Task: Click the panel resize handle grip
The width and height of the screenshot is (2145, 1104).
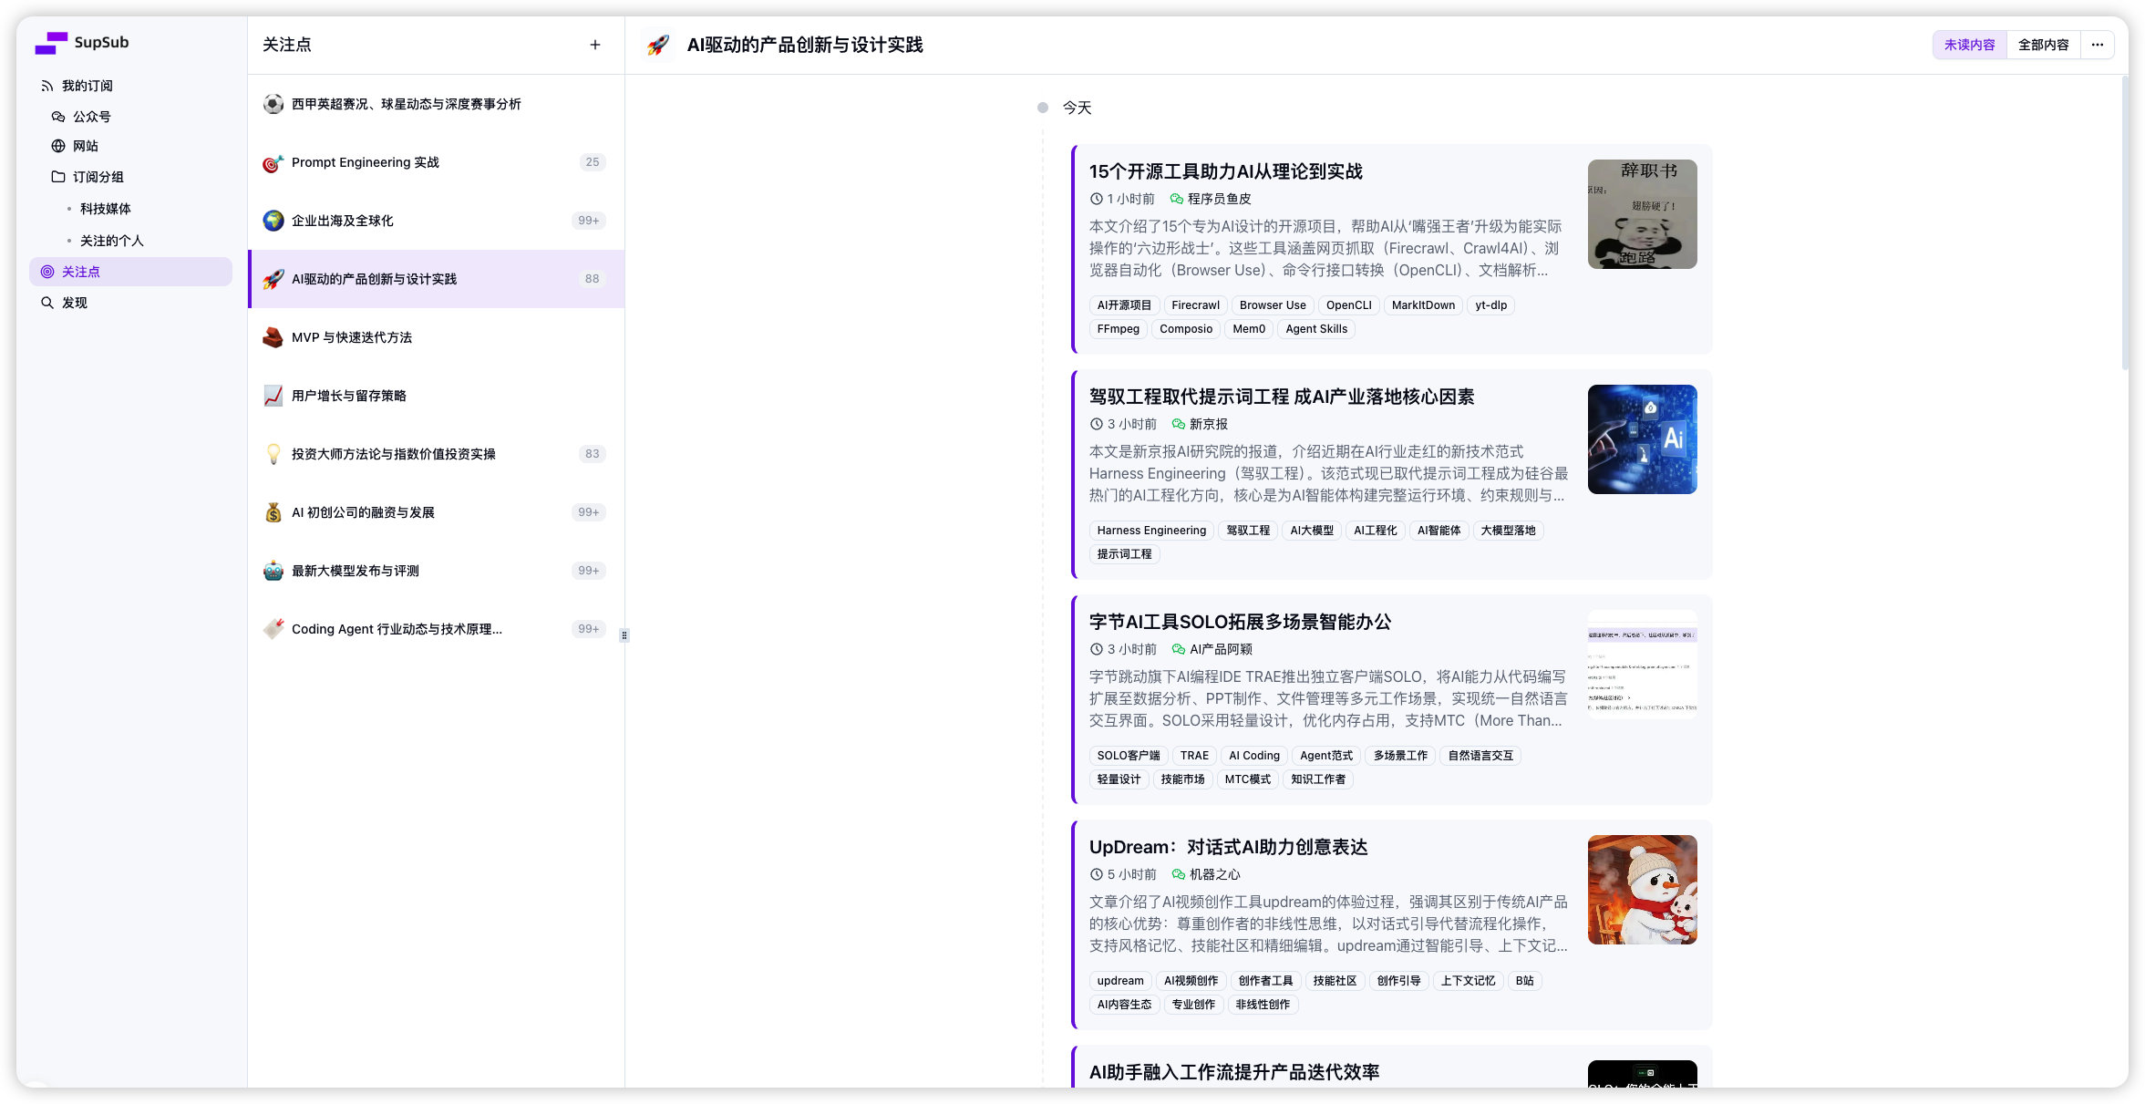Action: point(624,635)
